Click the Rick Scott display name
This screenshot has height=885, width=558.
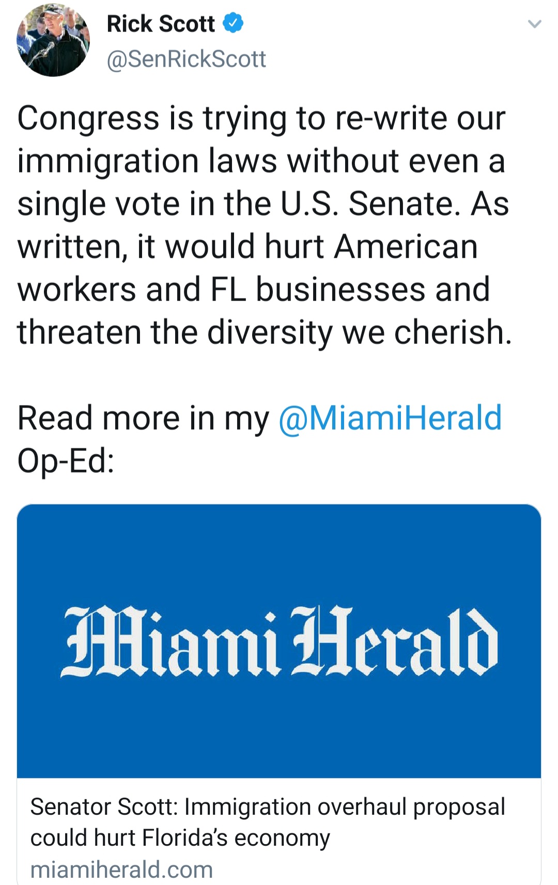point(160,24)
